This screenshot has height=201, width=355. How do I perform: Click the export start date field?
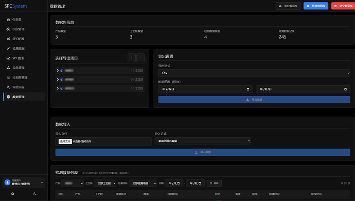point(205,89)
